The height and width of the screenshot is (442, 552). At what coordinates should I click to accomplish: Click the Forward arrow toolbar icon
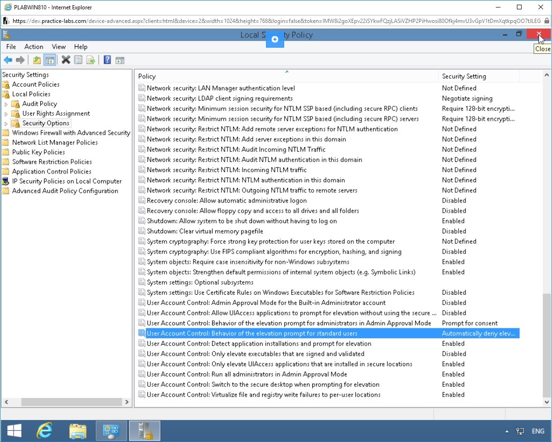[x=21, y=60]
